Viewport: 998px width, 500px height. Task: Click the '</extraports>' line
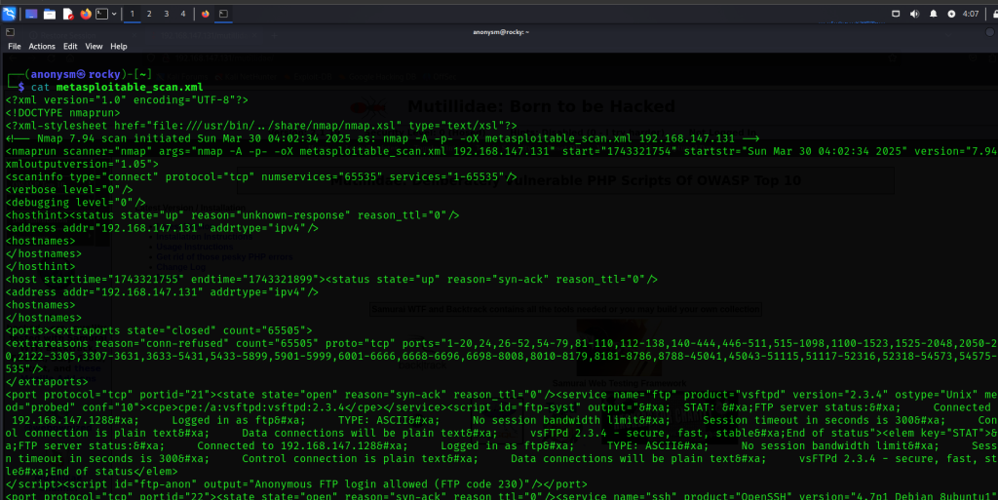pyautogui.click(x=47, y=382)
